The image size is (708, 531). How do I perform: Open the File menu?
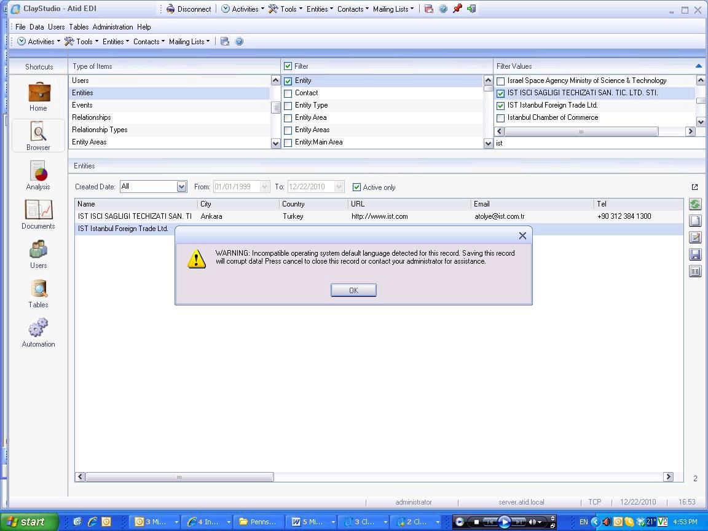click(20, 27)
